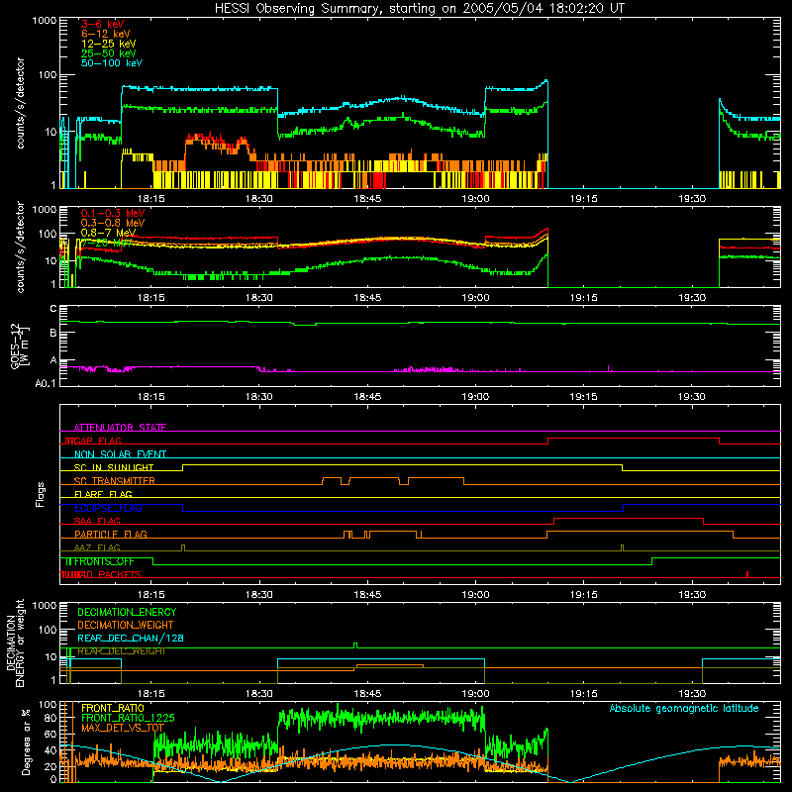Select the FRONTS_OFF flag label

click(x=104, y=561)
